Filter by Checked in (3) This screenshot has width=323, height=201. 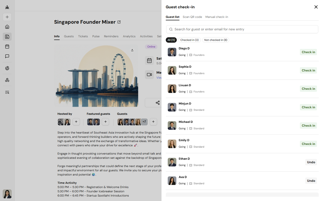coord(190,40)
